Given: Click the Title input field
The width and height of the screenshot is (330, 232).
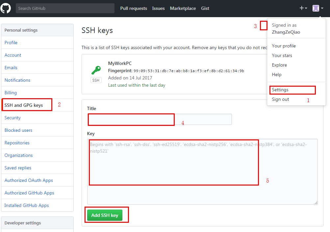Looking at the screenshot, I should coord(160,119).
